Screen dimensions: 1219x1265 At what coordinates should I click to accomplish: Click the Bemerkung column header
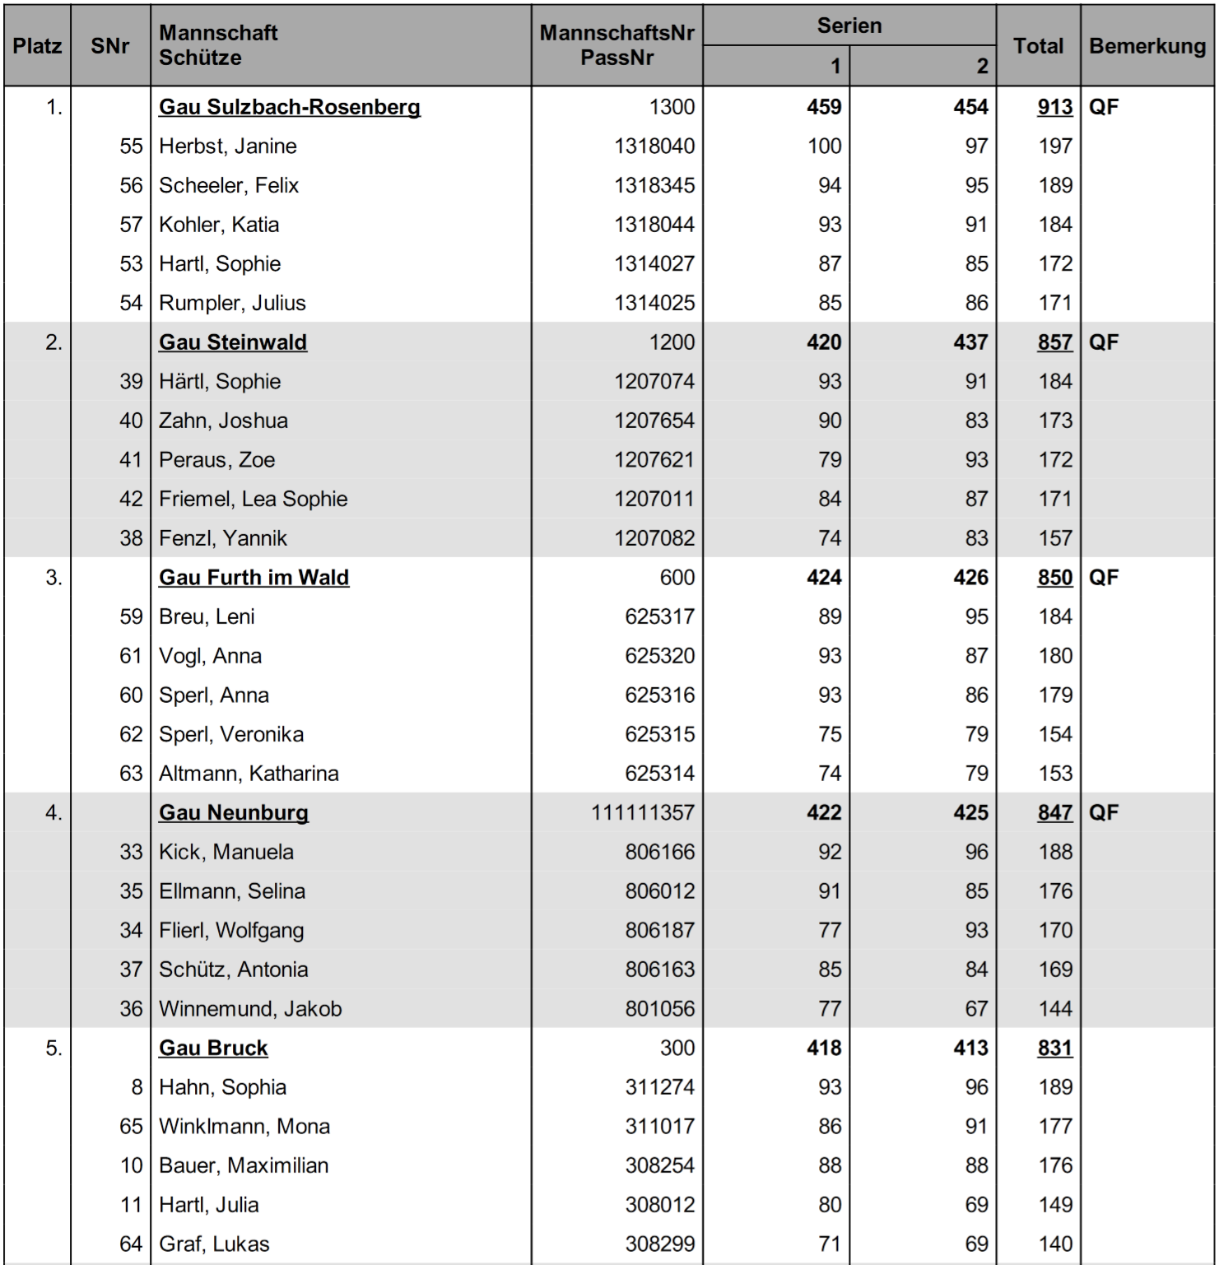pyautogui.click(x=1147, y=46)
